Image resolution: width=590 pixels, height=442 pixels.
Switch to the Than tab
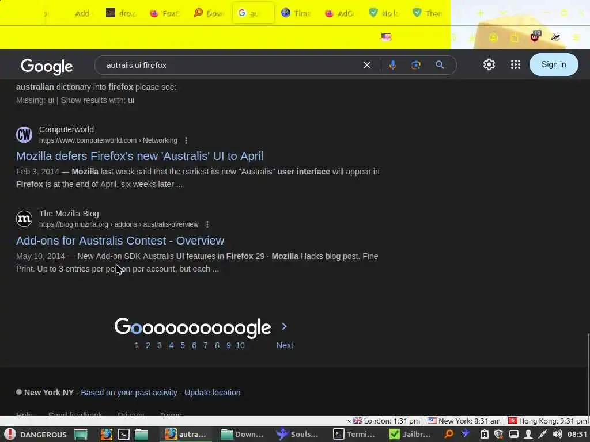[428, 13]
